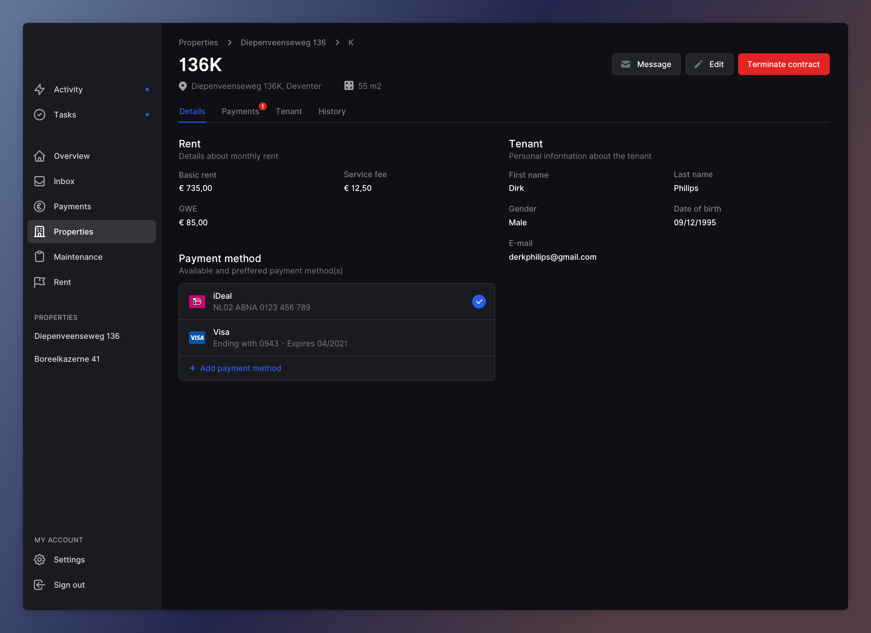
Task: Open the Tenant tab
Action: coord(289,112)
